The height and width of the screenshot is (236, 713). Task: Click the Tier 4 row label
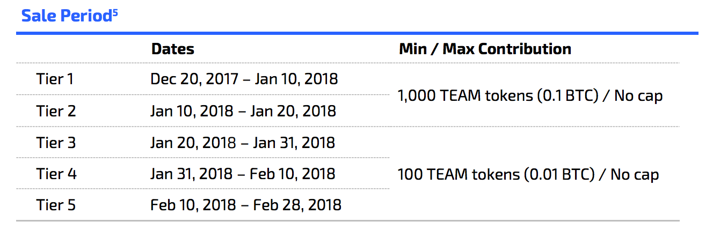click(56, 174)
